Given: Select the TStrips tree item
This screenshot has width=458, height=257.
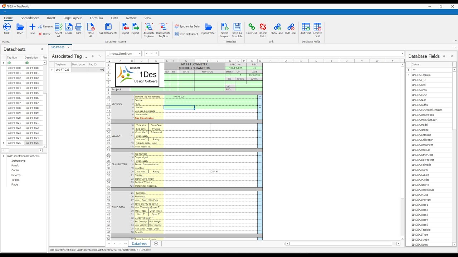Looking at the screenshot, I should click(15, 180).
